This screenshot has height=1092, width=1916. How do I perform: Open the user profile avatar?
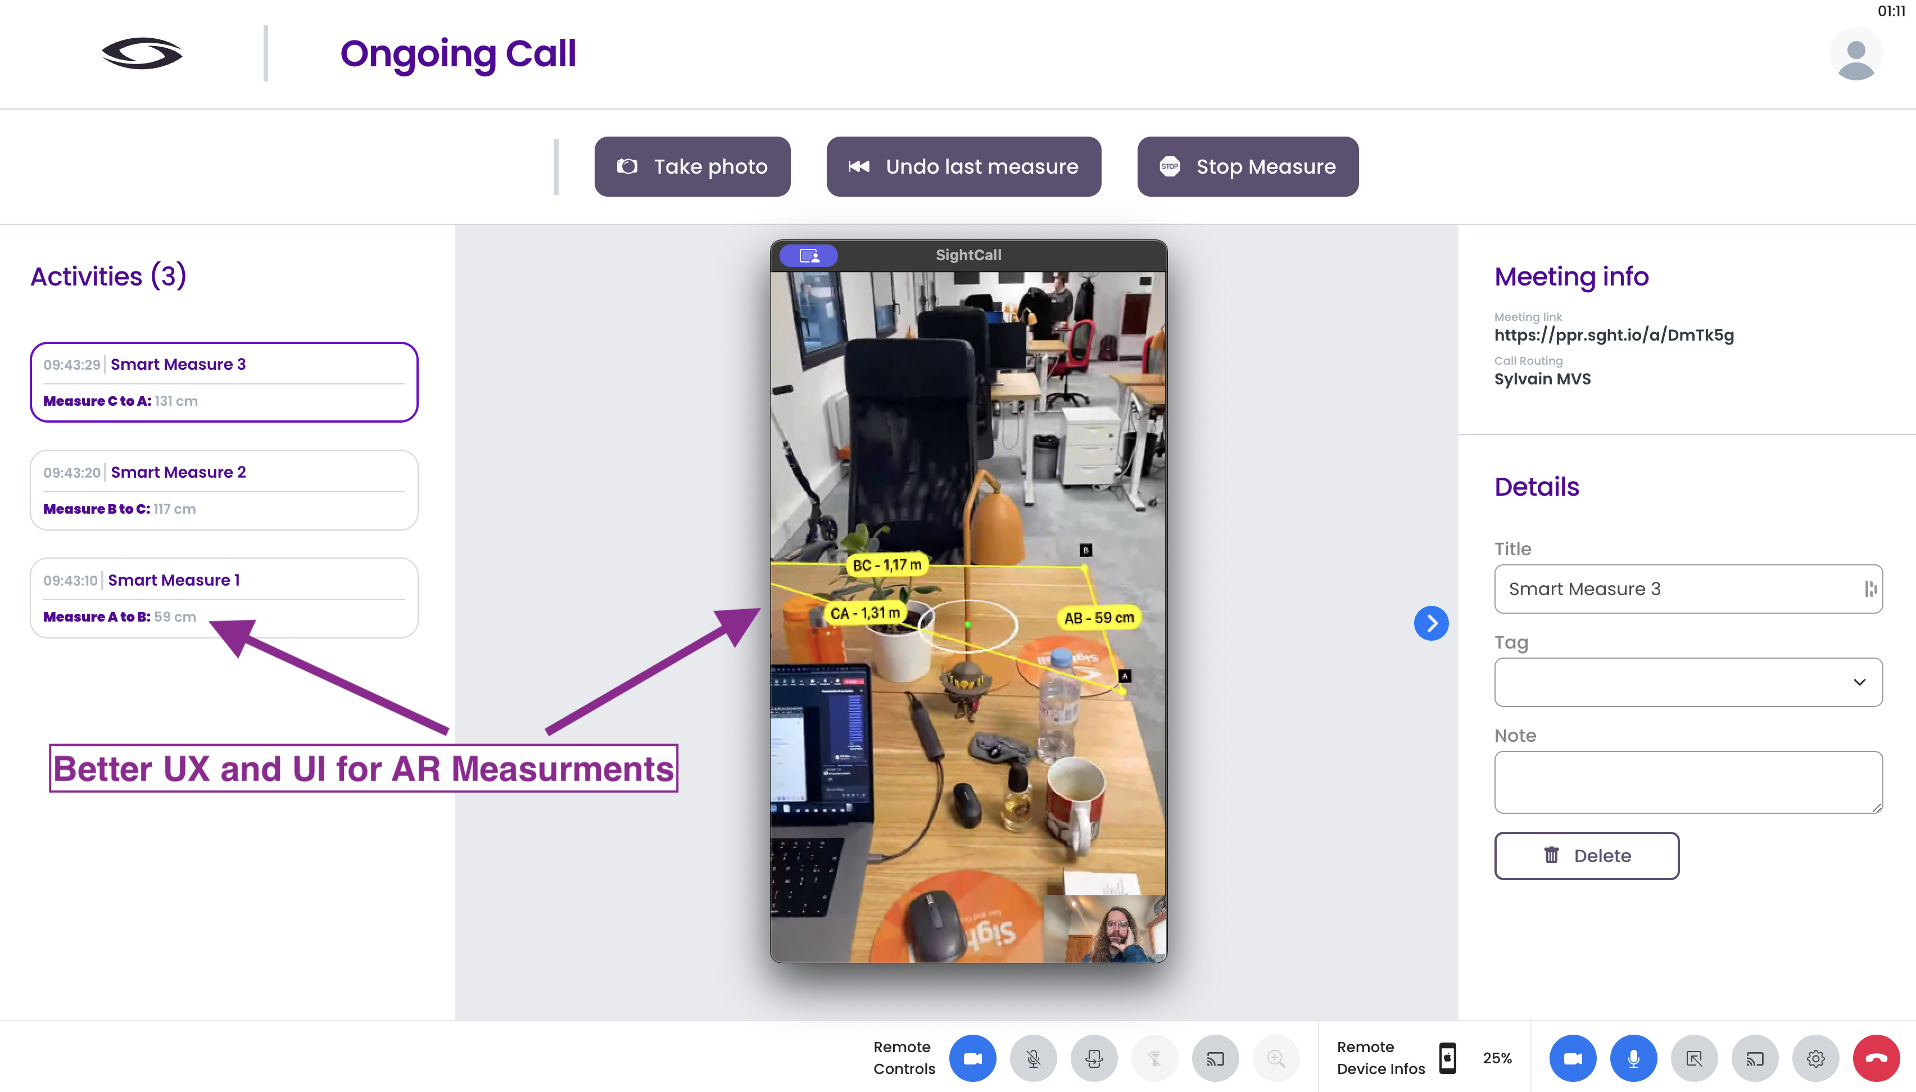[1856, 54]
